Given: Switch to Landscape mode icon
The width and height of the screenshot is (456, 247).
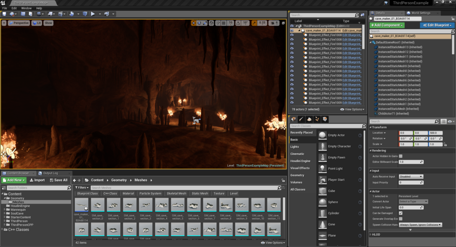Looking at the screenshot, I should (309, 119).
